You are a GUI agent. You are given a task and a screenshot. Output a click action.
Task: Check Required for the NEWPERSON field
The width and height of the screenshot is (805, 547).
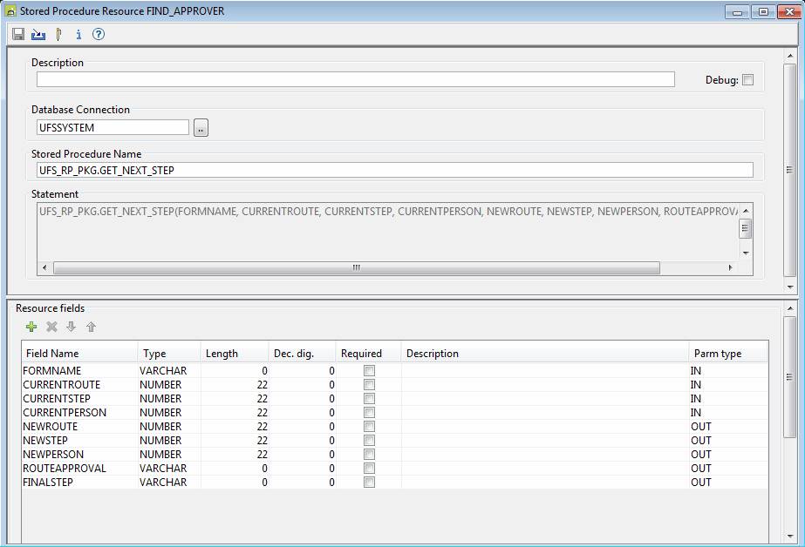pyautogui.click(x=369, y=455)
